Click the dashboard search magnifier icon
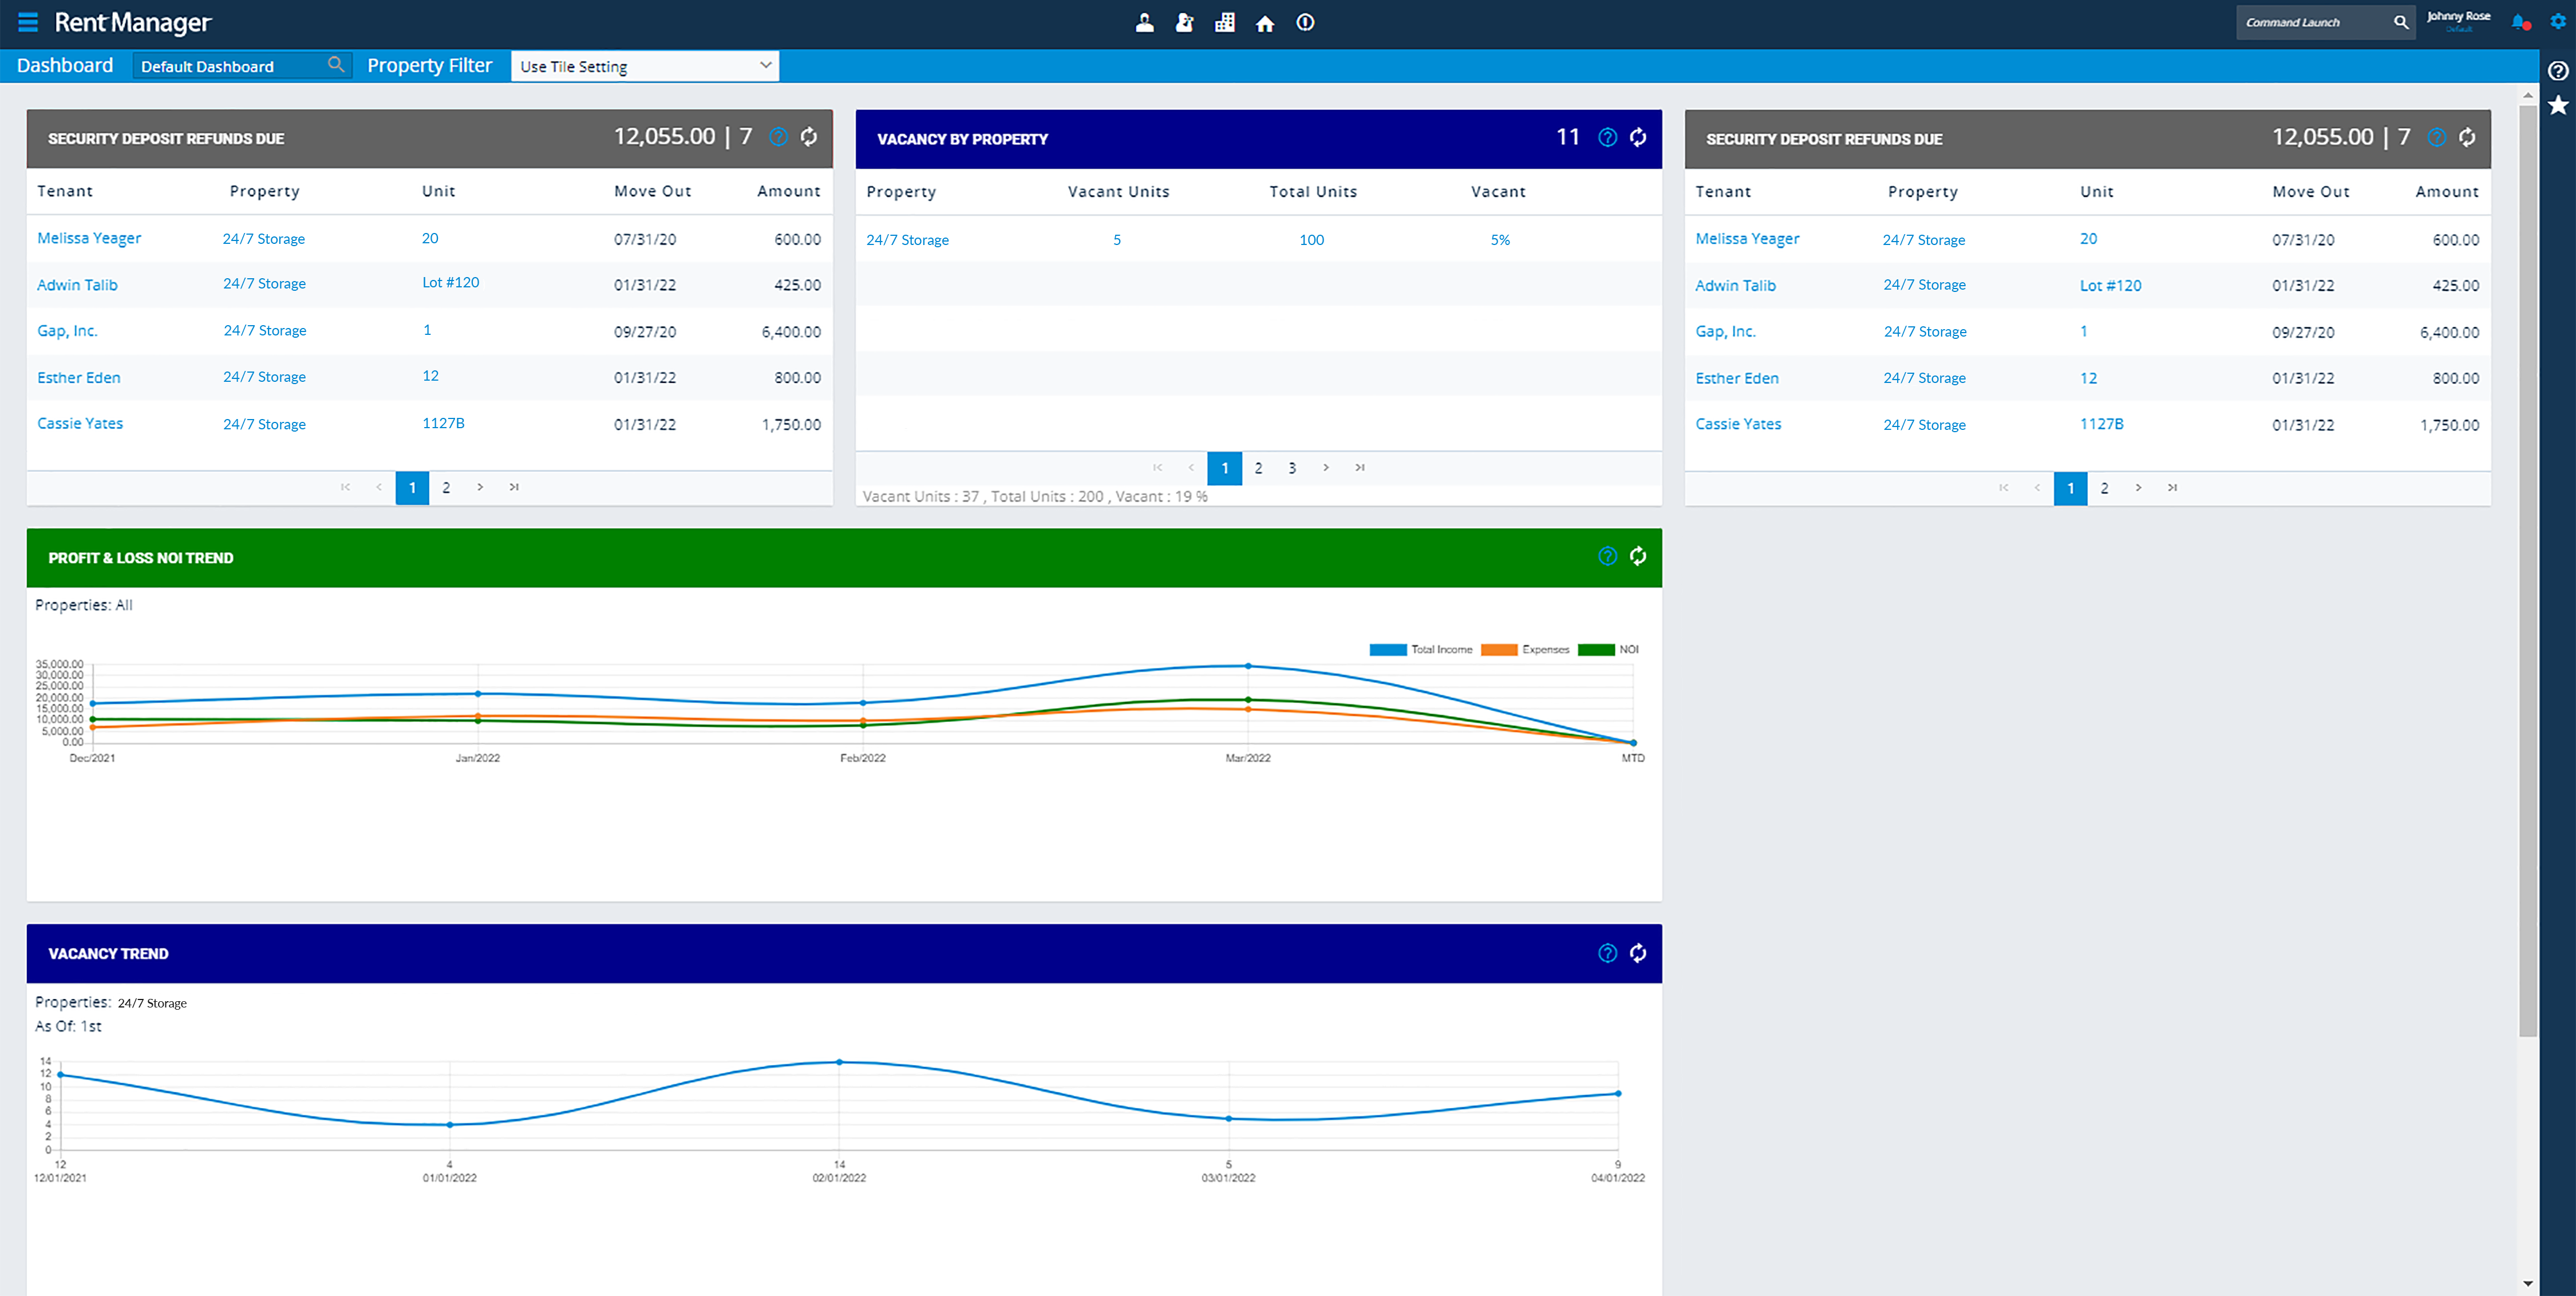Screen dimensions: 2576x1296 [336, 65]
